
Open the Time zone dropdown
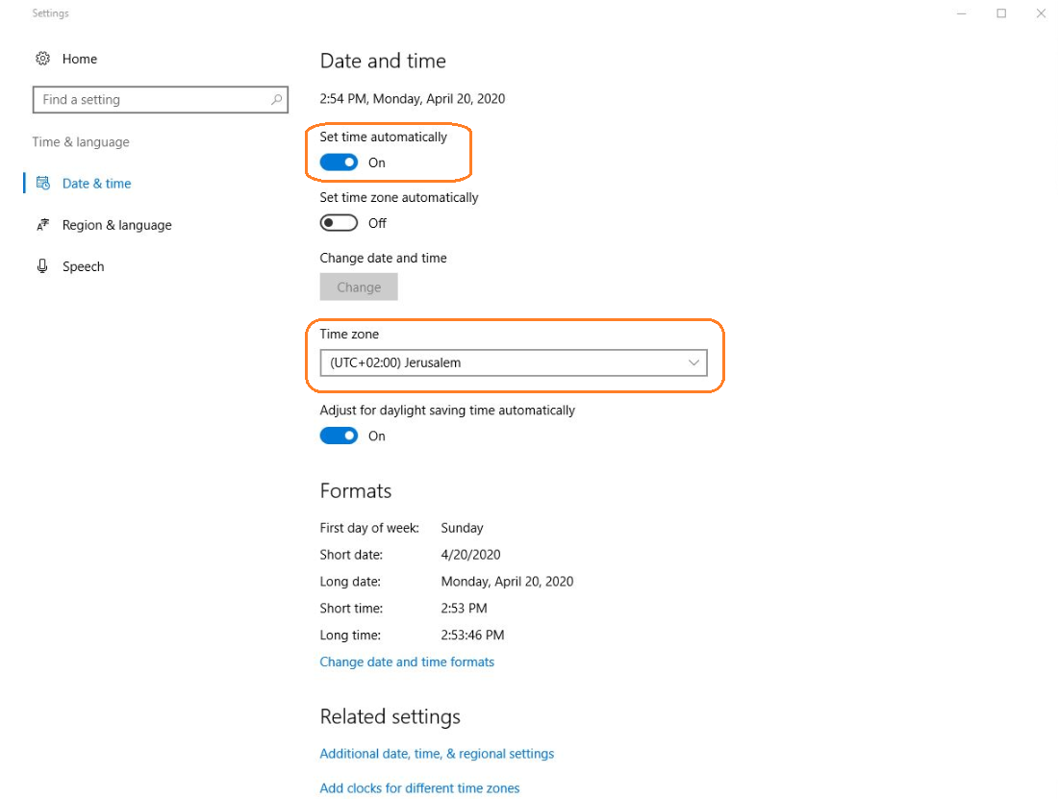click(x=514, y=362)
